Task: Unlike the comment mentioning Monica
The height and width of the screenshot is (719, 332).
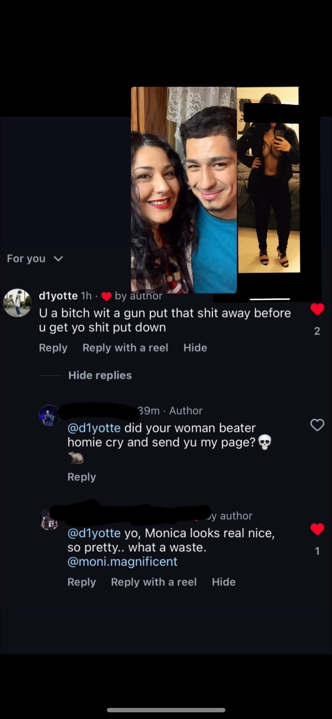Action: 317,529
